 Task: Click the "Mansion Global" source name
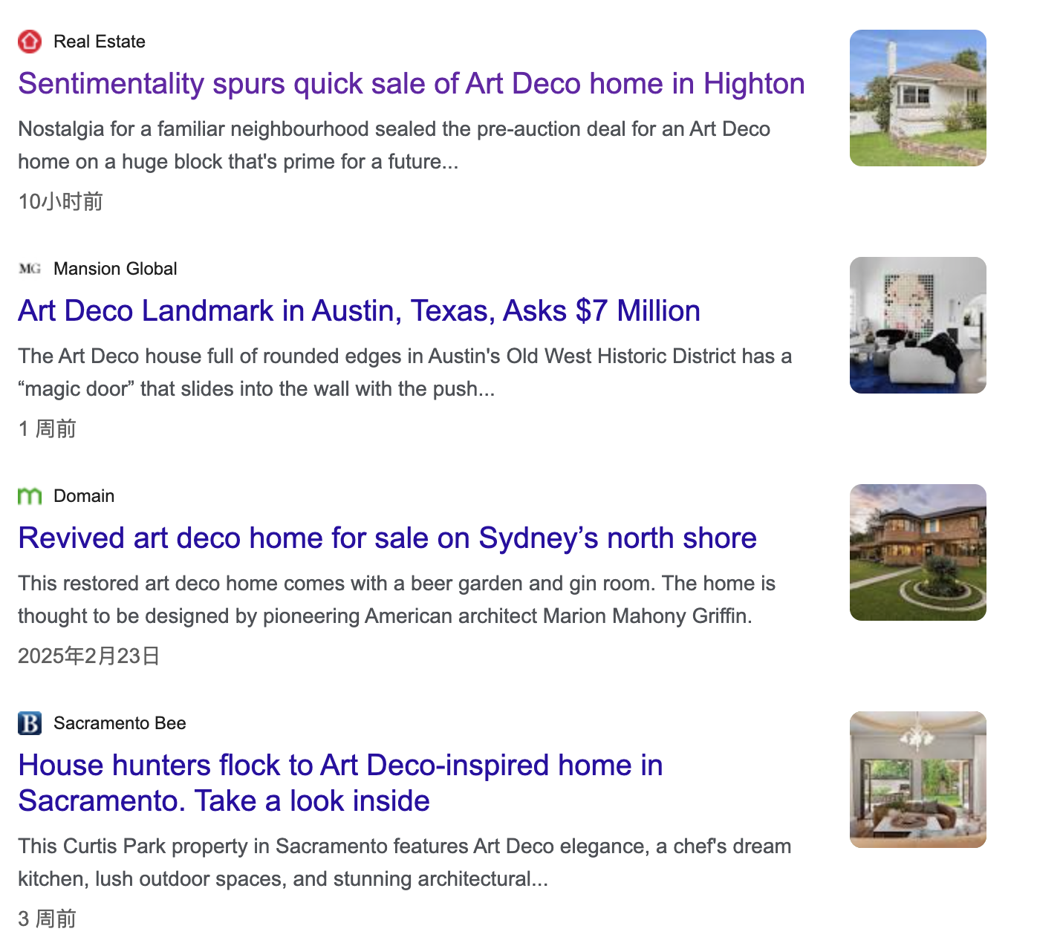tap(115, 269)
